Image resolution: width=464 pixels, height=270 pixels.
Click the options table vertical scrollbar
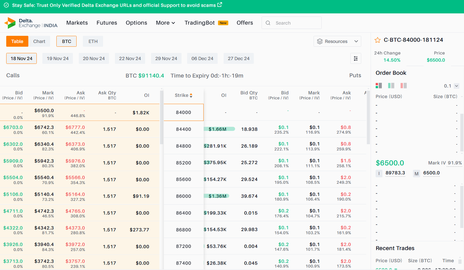pyautogui.click(x=368, y=118)
